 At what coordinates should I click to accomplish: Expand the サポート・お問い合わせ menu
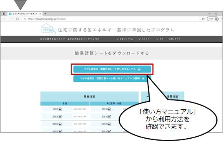click(168, 39)
